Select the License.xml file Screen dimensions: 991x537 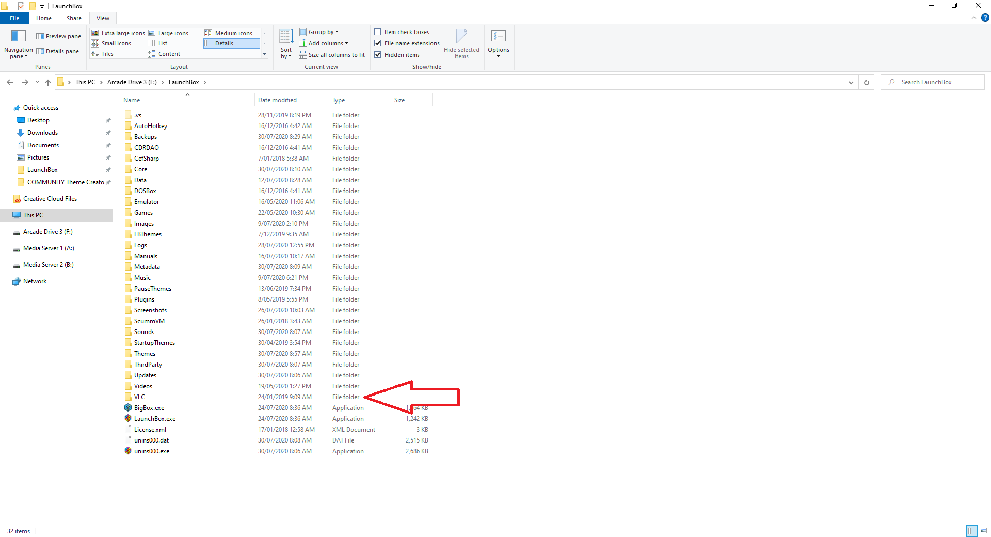click(x=150, y=430)
